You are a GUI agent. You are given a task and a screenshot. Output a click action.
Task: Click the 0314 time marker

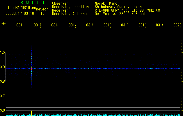click(72, 25)
